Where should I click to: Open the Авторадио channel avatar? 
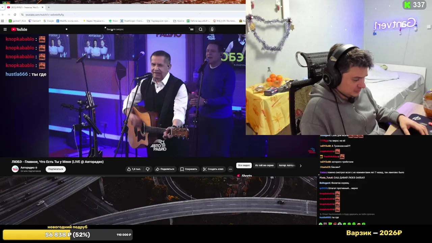pyautogui.click(x=15, y=169)
